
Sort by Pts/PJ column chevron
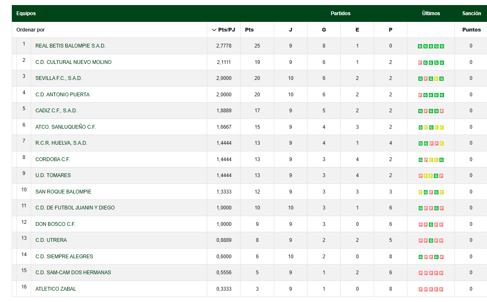[x=214, y=30]
